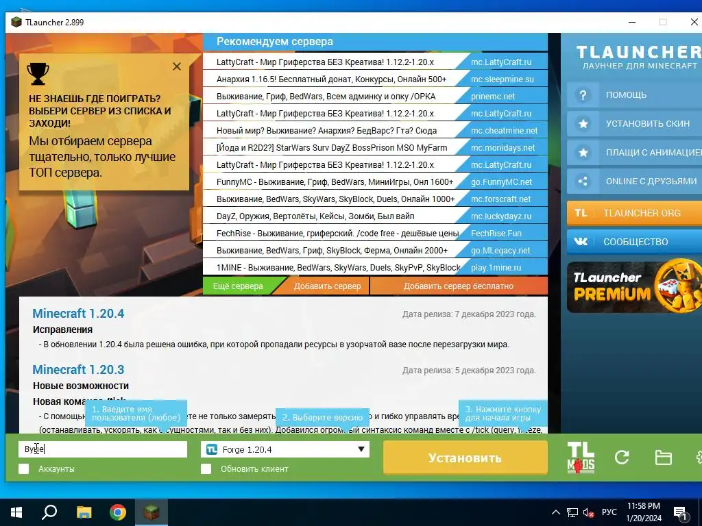The width and height of the screenshot is (702, 526).
Task: Open the Сообщество VK button
Action: 634,242
